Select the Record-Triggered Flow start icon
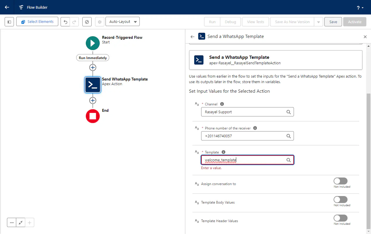 (93, 43)
